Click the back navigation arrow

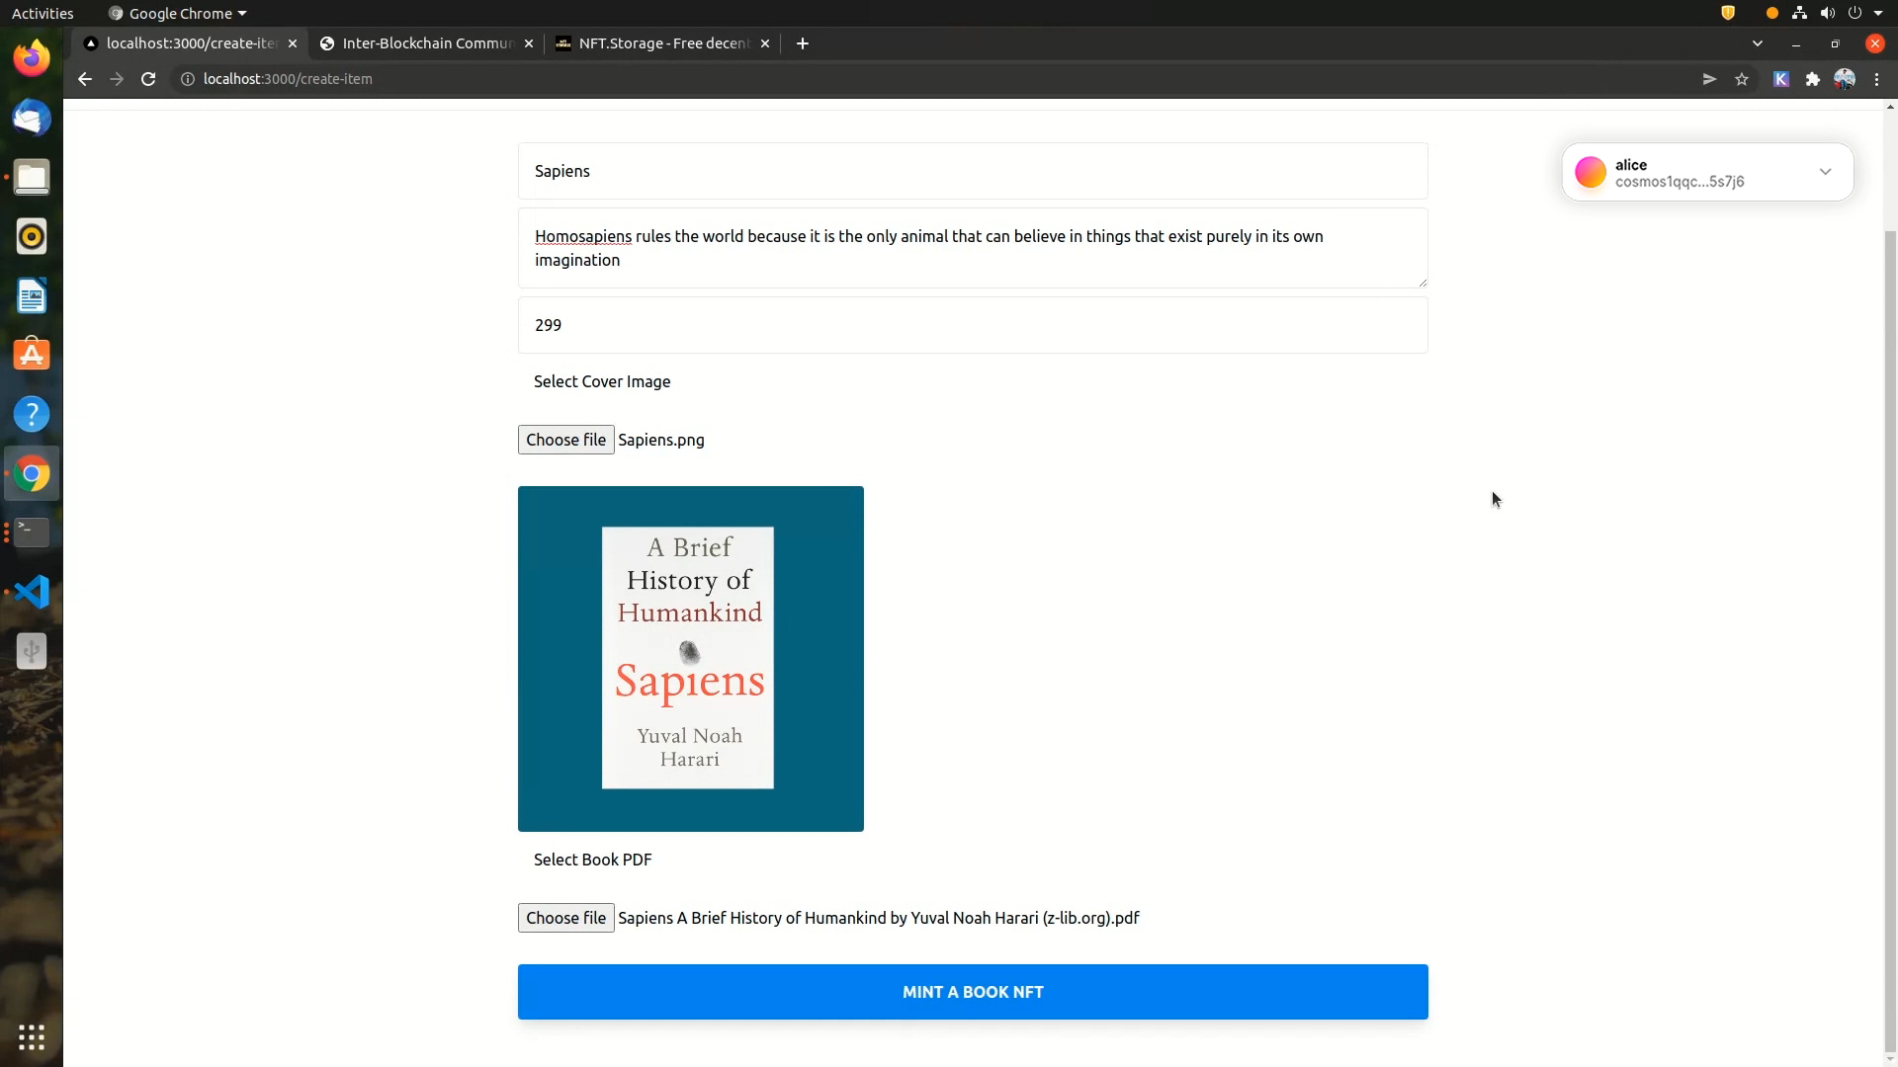click(85, 79)
